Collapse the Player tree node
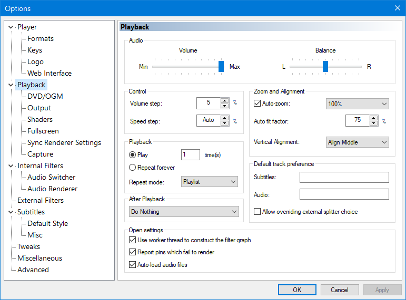This screenshot has height=300, width=406. pos(11,27)
